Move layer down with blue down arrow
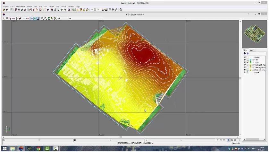Viewport: 269px width, 152px height. [x=244, y=53]
